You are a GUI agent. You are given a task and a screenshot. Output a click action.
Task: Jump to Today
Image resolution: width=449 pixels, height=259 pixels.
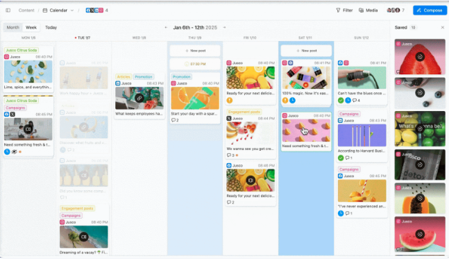point(51,28)
